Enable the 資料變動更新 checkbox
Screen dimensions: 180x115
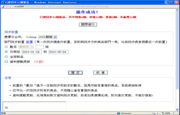click(x=6, y=62)
